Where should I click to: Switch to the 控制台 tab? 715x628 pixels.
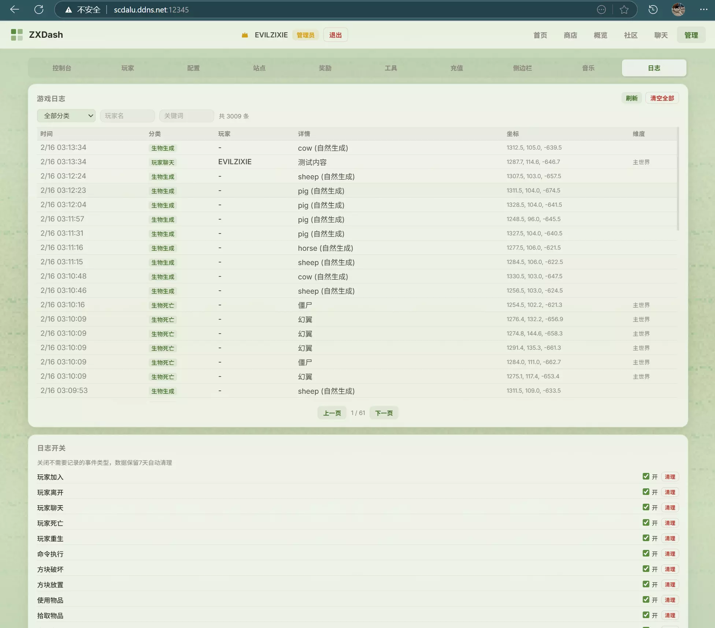click(62, 68)
